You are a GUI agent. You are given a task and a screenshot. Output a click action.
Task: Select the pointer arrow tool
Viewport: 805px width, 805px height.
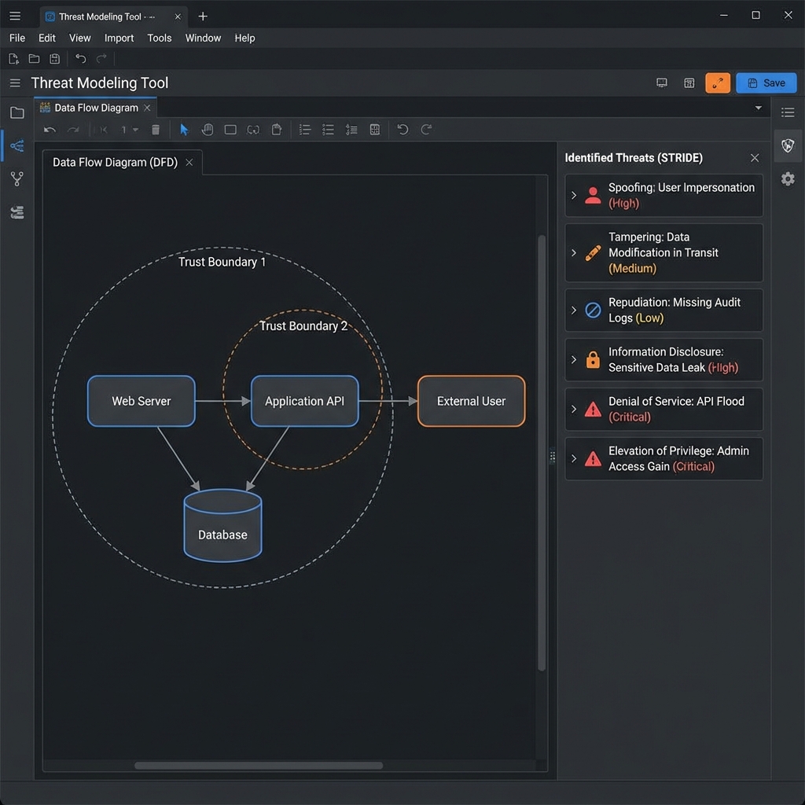point(184,130)
